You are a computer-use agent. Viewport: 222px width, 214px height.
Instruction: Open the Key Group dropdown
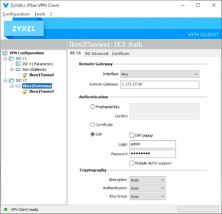(x=147, y=196)
